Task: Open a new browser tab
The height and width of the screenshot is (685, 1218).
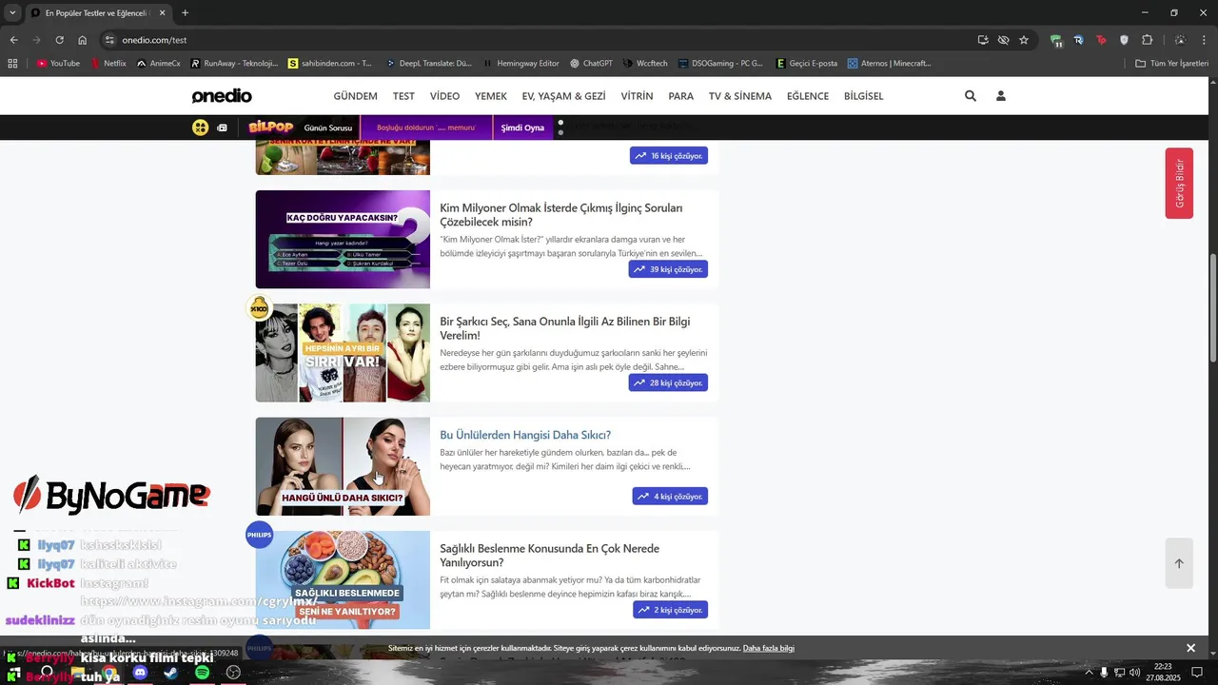Action: 185,13
